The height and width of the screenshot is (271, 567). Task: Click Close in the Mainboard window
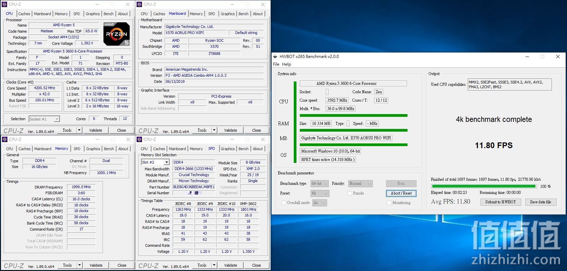click(256, 130)
